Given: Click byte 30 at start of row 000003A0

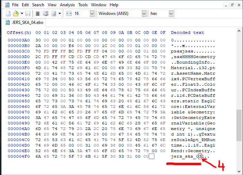Looking at the screenshot, I should pos(38,40).
